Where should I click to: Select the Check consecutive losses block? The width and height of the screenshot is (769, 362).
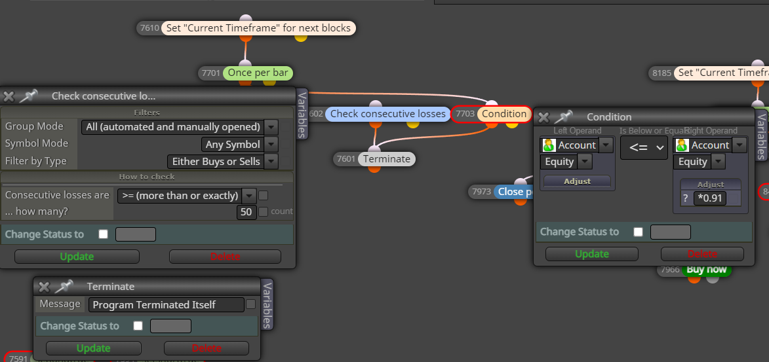[388, 114]
